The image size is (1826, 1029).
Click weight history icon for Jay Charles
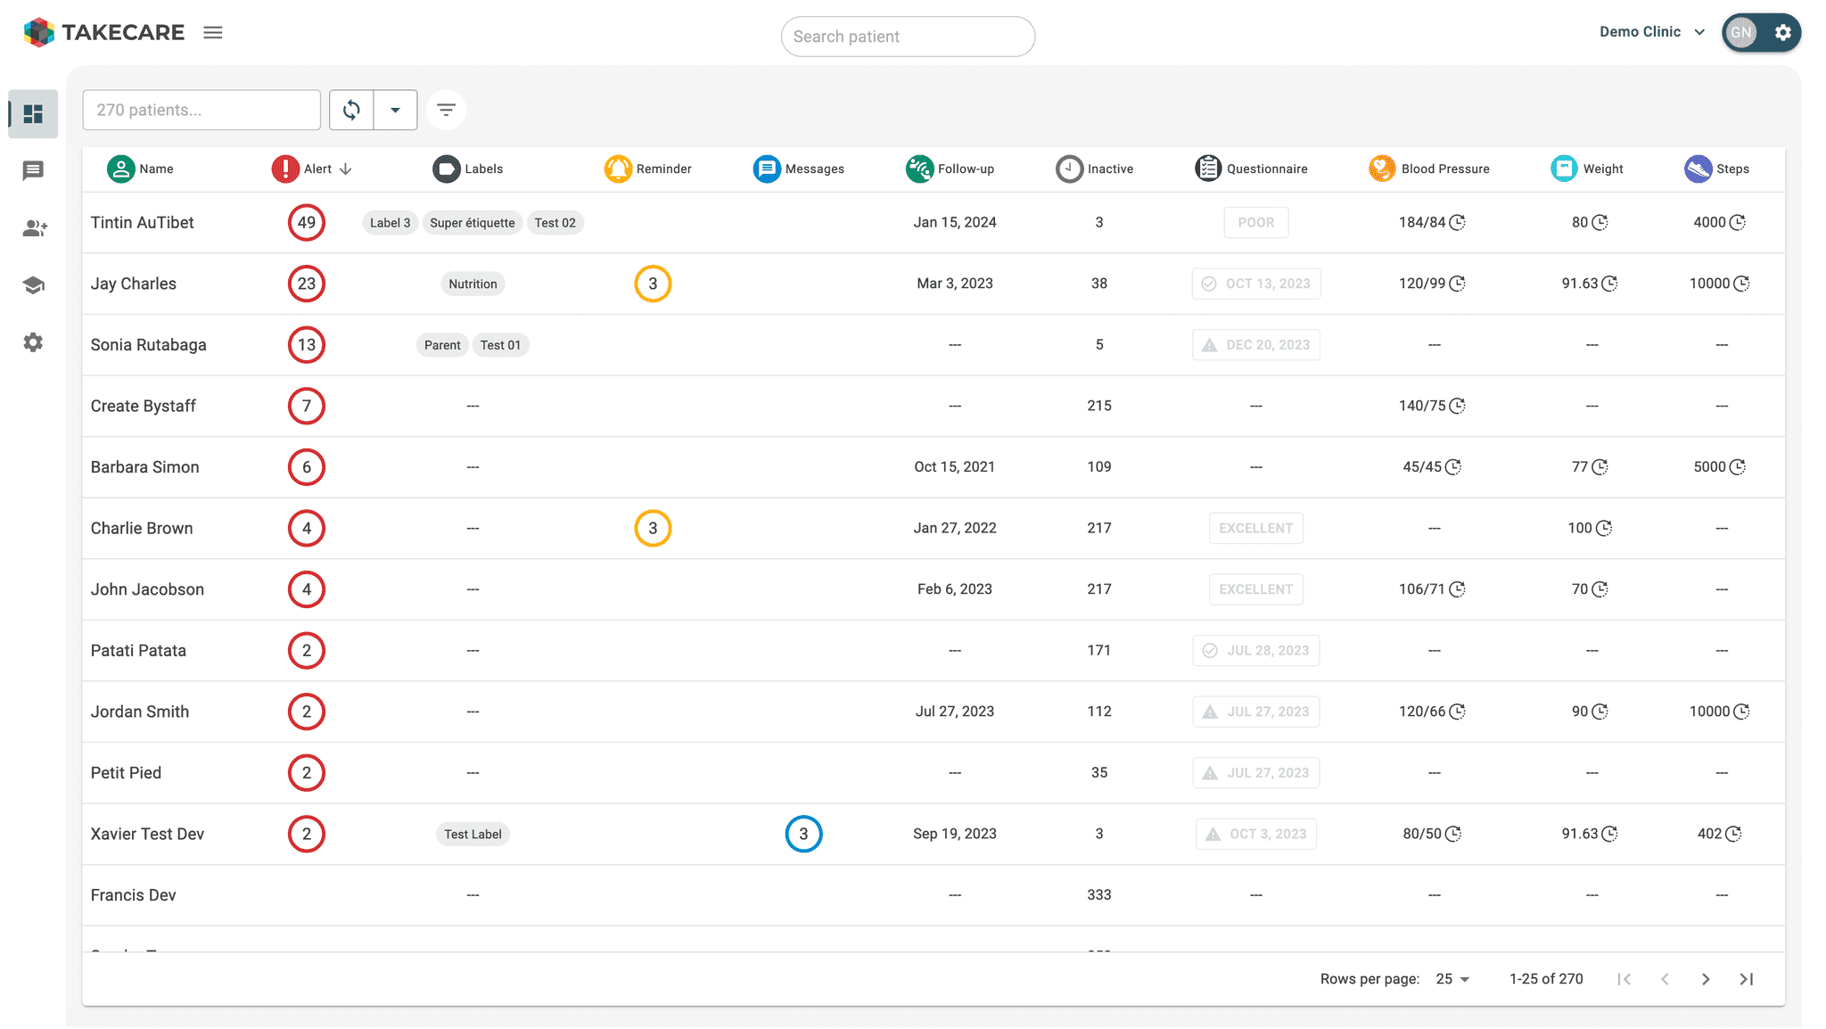1609,284
